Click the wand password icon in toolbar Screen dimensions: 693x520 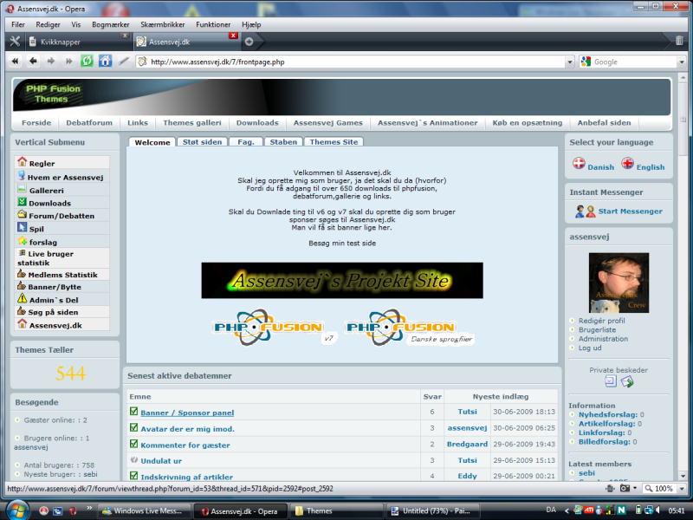pos(124,61)
